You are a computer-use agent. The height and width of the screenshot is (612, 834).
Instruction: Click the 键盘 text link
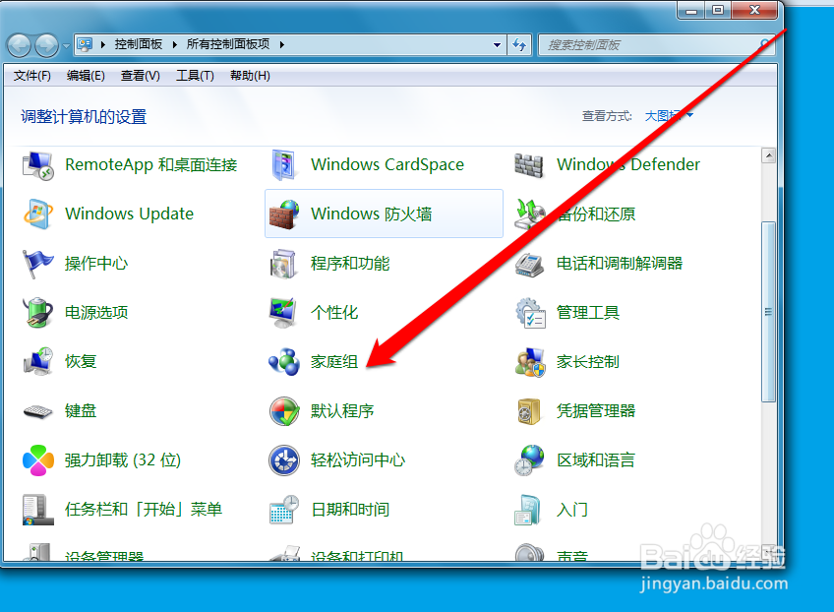click(81, 411)
